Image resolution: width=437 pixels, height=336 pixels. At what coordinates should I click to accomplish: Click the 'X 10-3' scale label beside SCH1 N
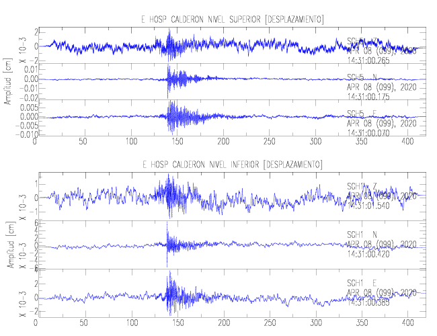[x=23, y=255]
